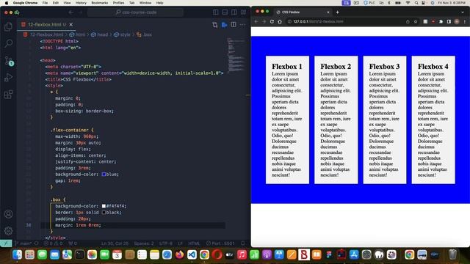
Task: Toggle the primary side bar layout icon
Action: tap(215, 12)
